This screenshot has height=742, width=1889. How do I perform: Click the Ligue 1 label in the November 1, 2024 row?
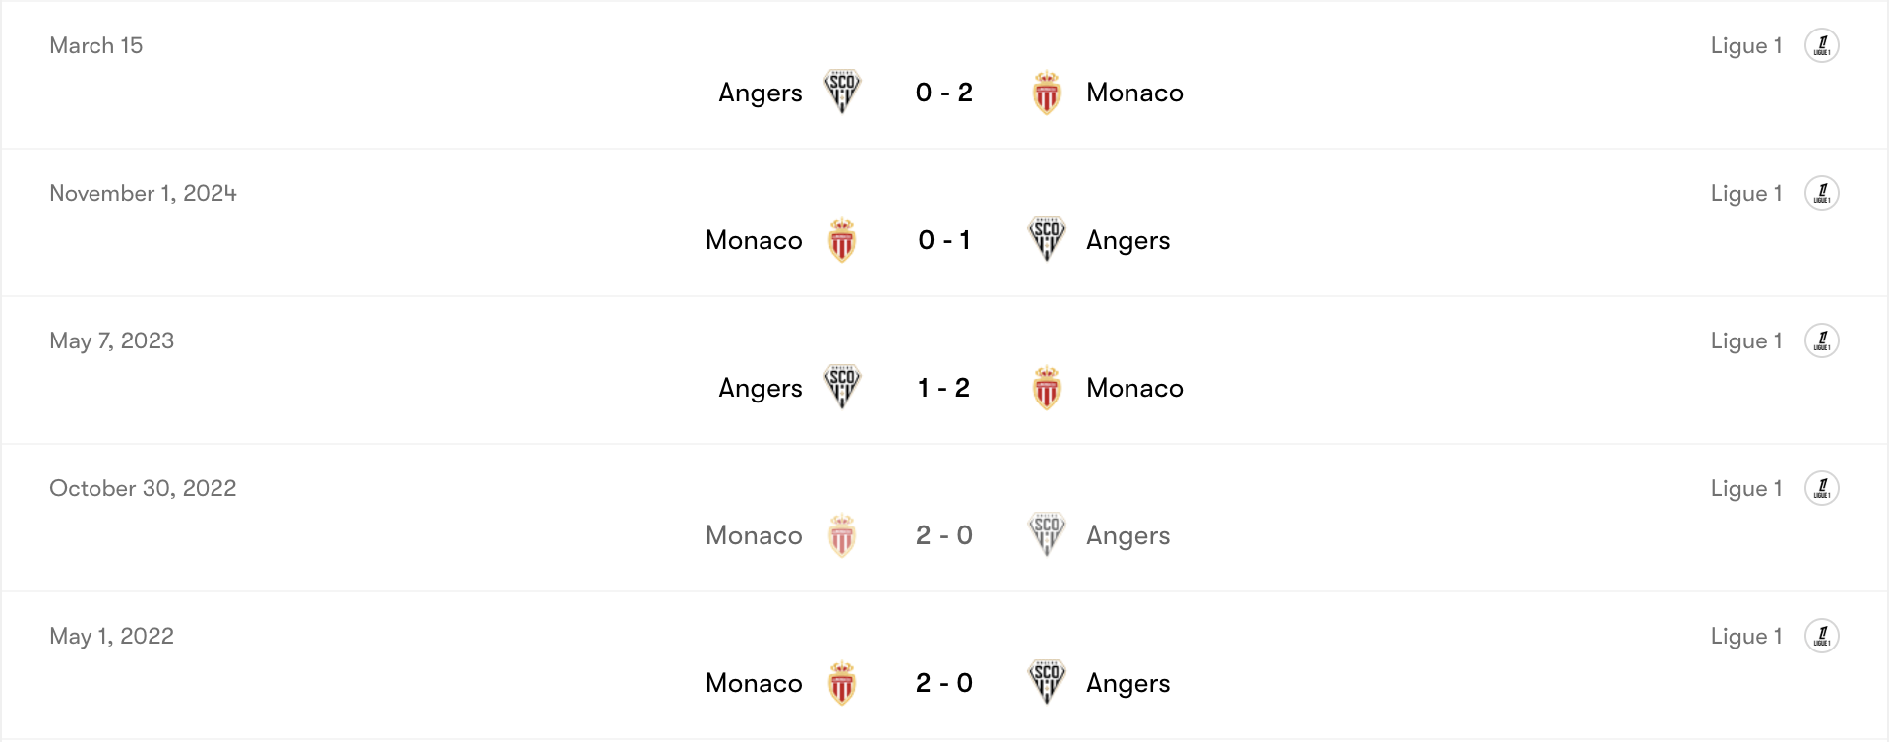(1746, 193)
